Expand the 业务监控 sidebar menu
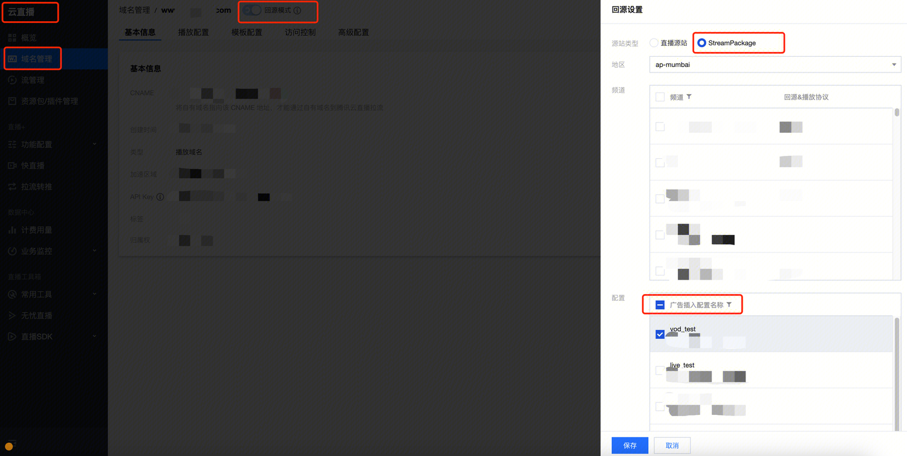The height and width of the screenshot is (456, 907). (x=54, y=251)
